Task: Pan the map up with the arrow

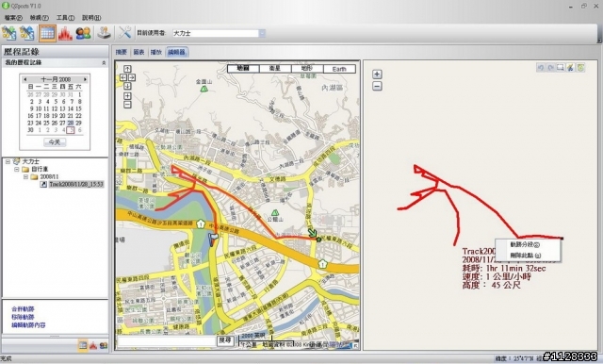Action: pos(127,69)
